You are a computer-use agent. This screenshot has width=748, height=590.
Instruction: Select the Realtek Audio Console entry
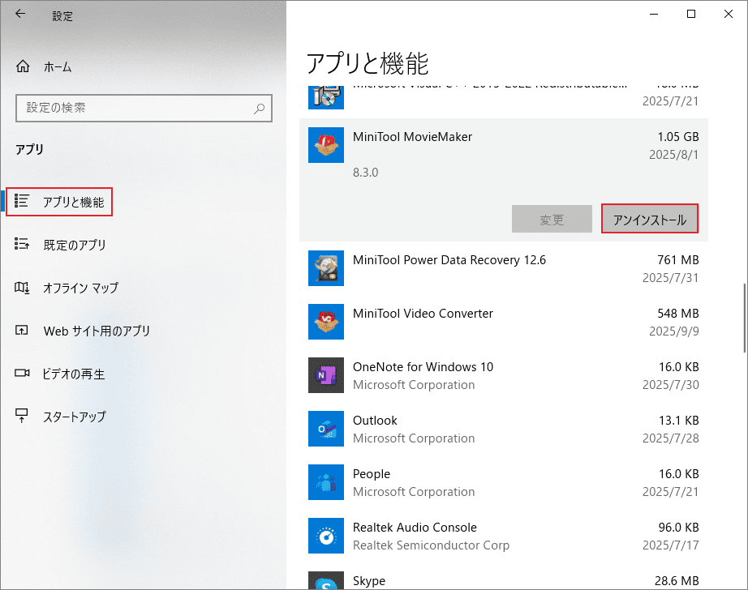tap(504, 536)
